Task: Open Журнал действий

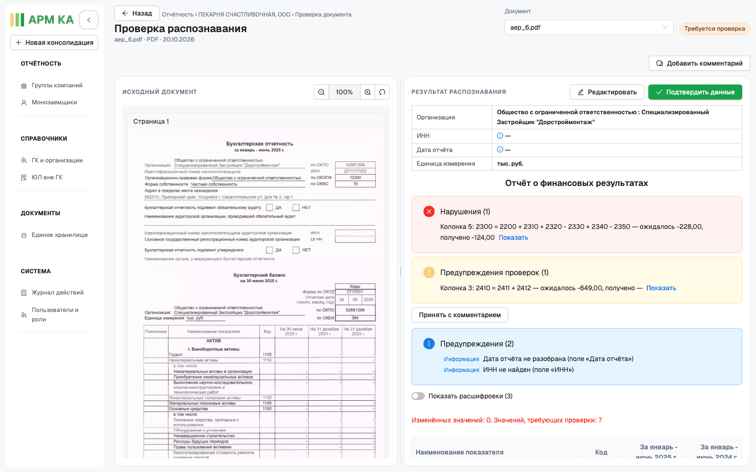Action: point(54,293)
